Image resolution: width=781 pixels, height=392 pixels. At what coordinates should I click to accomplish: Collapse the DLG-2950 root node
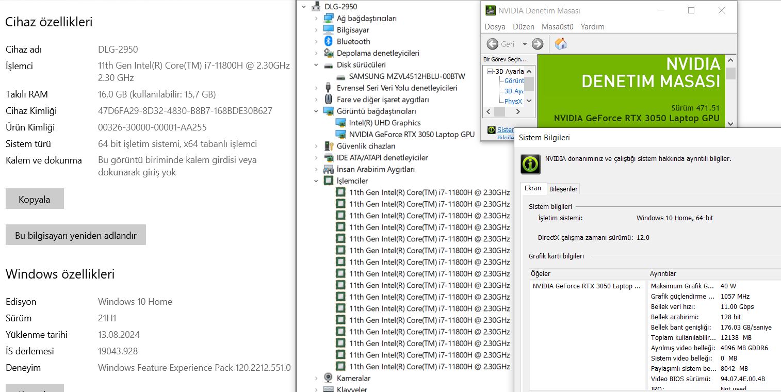304,7
